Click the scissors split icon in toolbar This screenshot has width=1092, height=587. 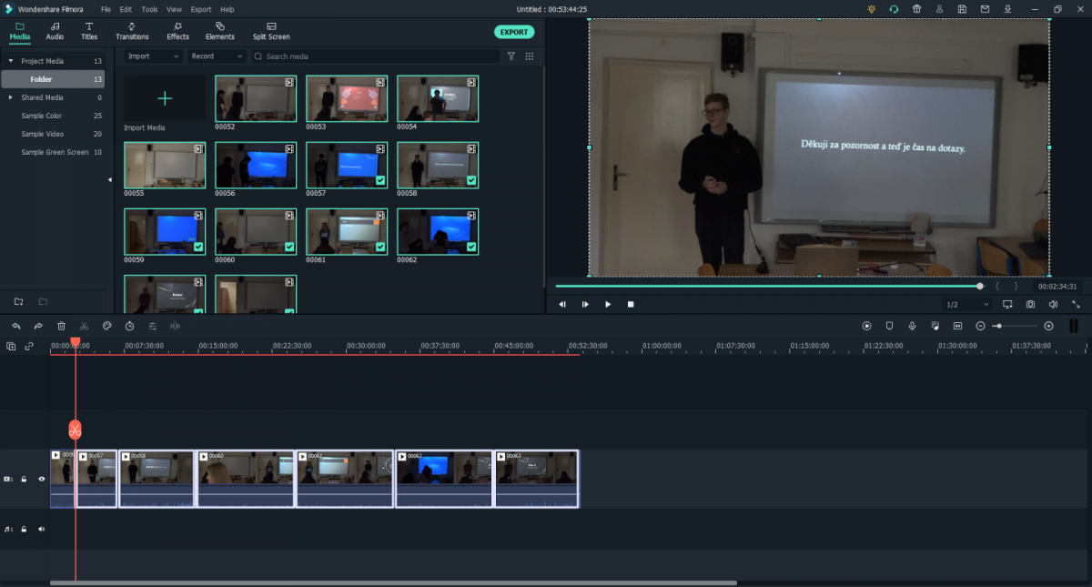tap(84, 326)
